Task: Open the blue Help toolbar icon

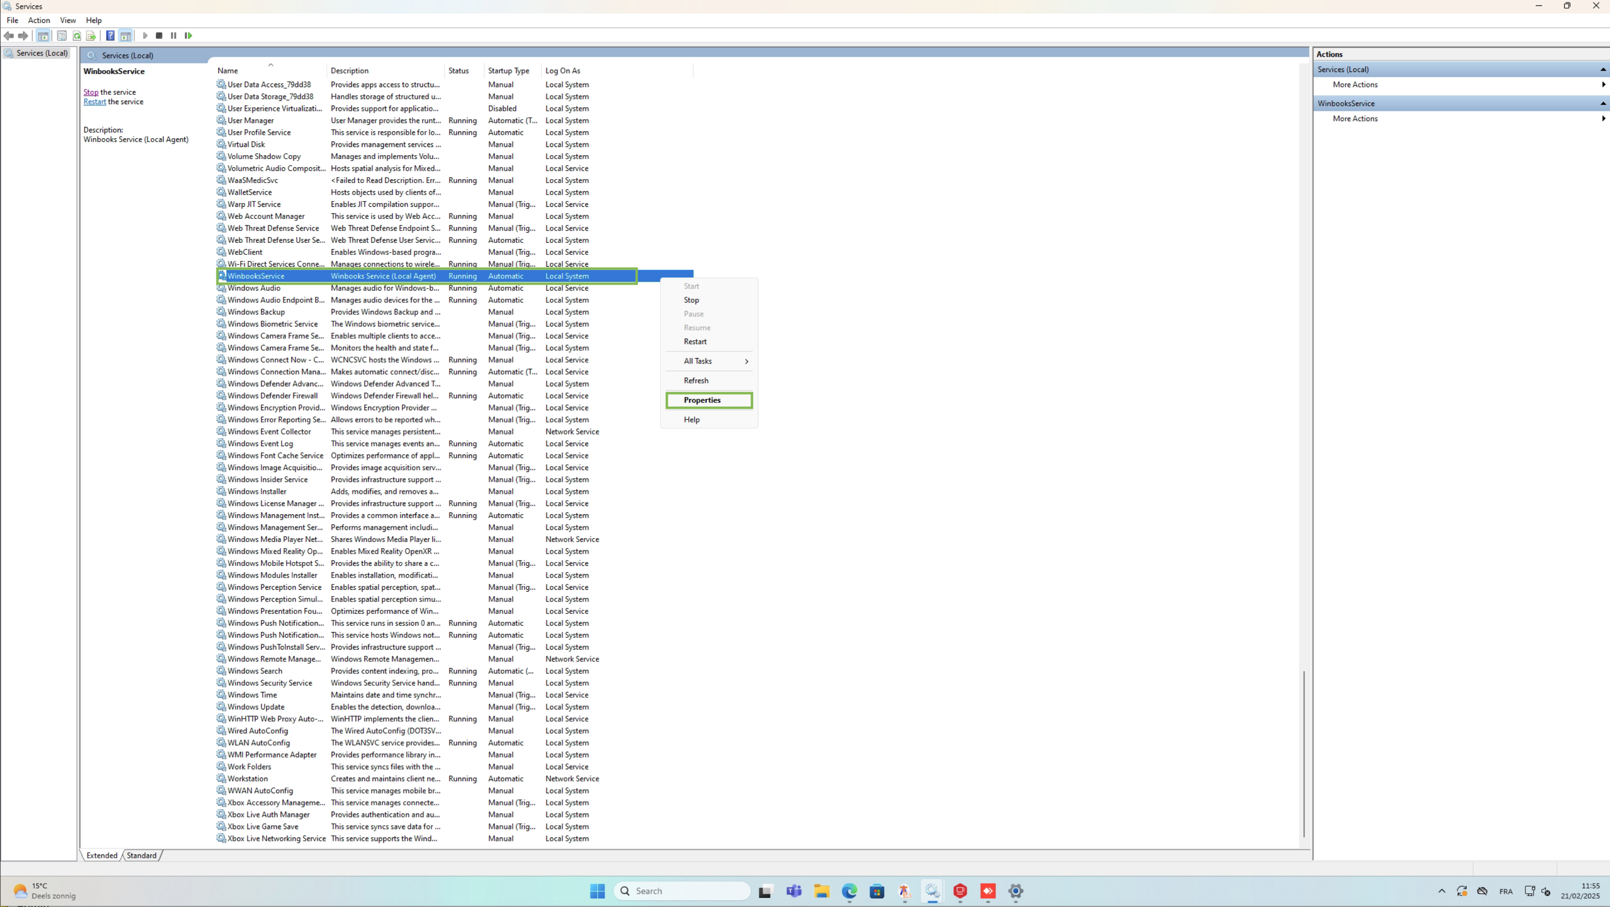Action: (110, 36)
